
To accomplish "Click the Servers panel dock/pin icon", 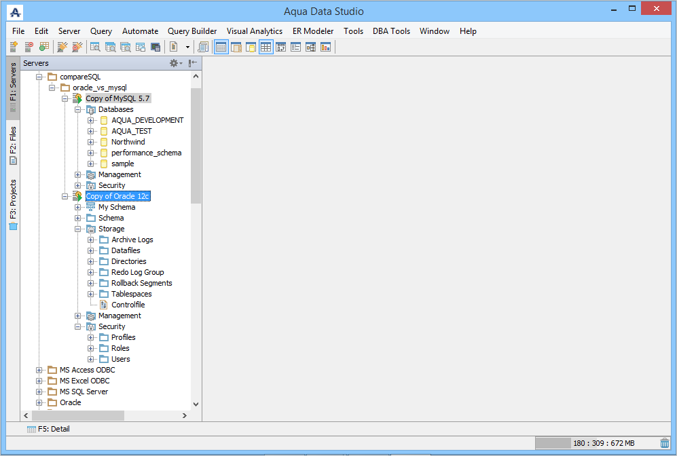I will click(x=193, y=63).
